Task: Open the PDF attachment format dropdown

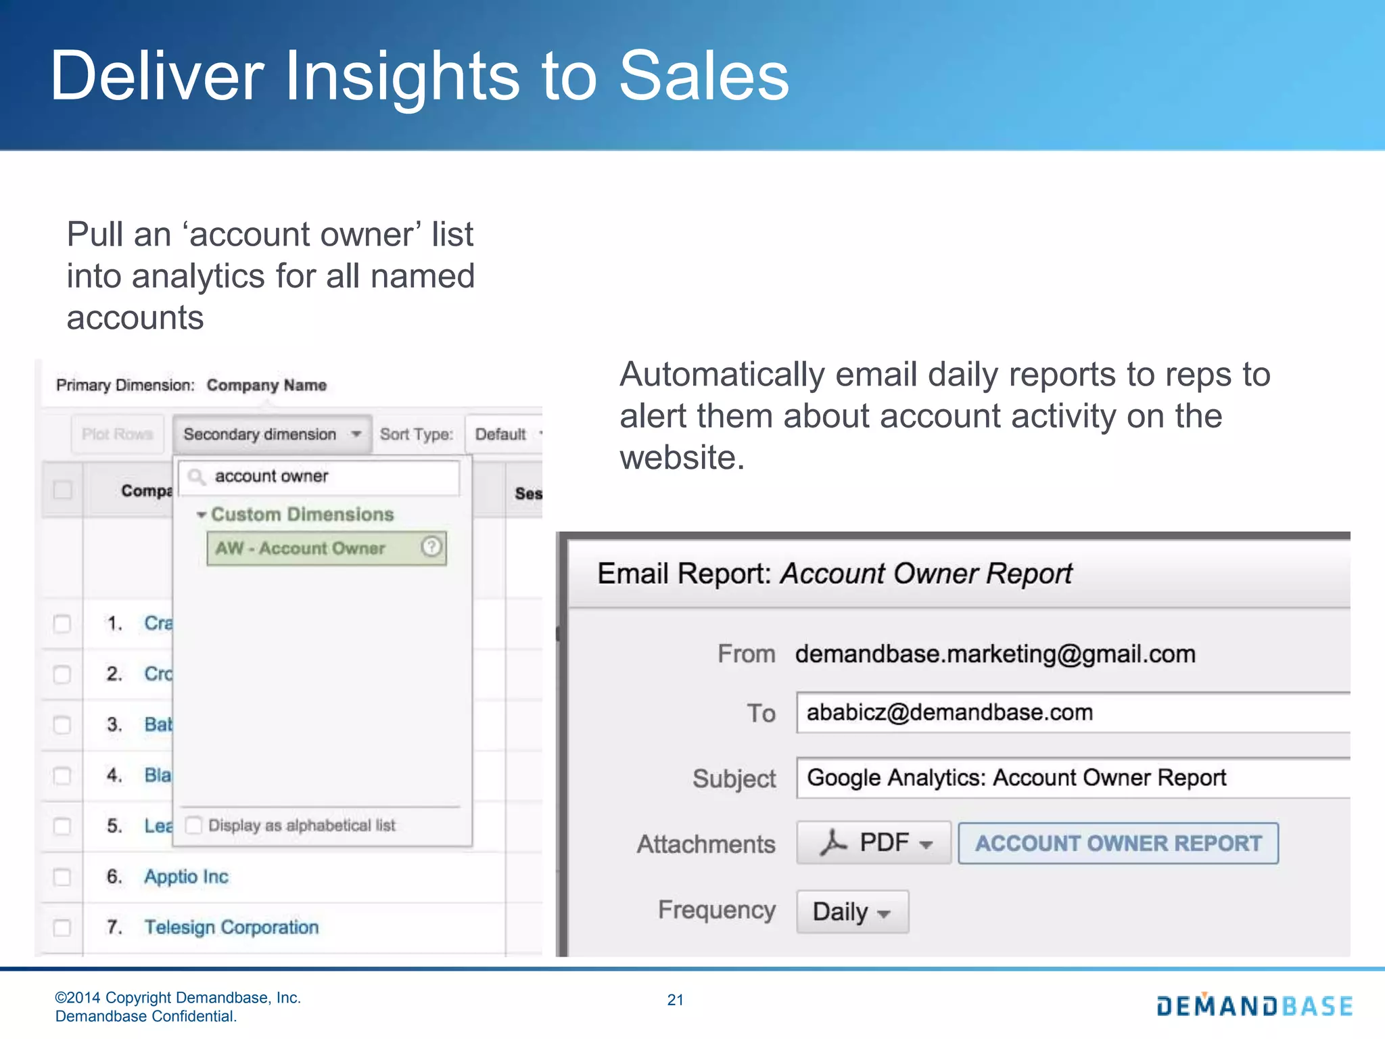Action: pyautogui.click(x=874, y=843)
